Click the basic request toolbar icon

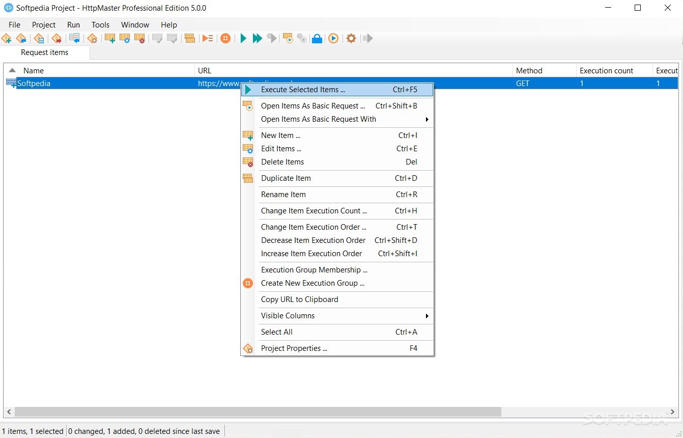click(x=288, y=38)
